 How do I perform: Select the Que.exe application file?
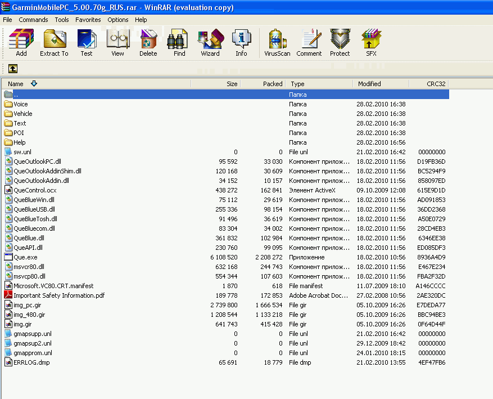click(25, 257)
